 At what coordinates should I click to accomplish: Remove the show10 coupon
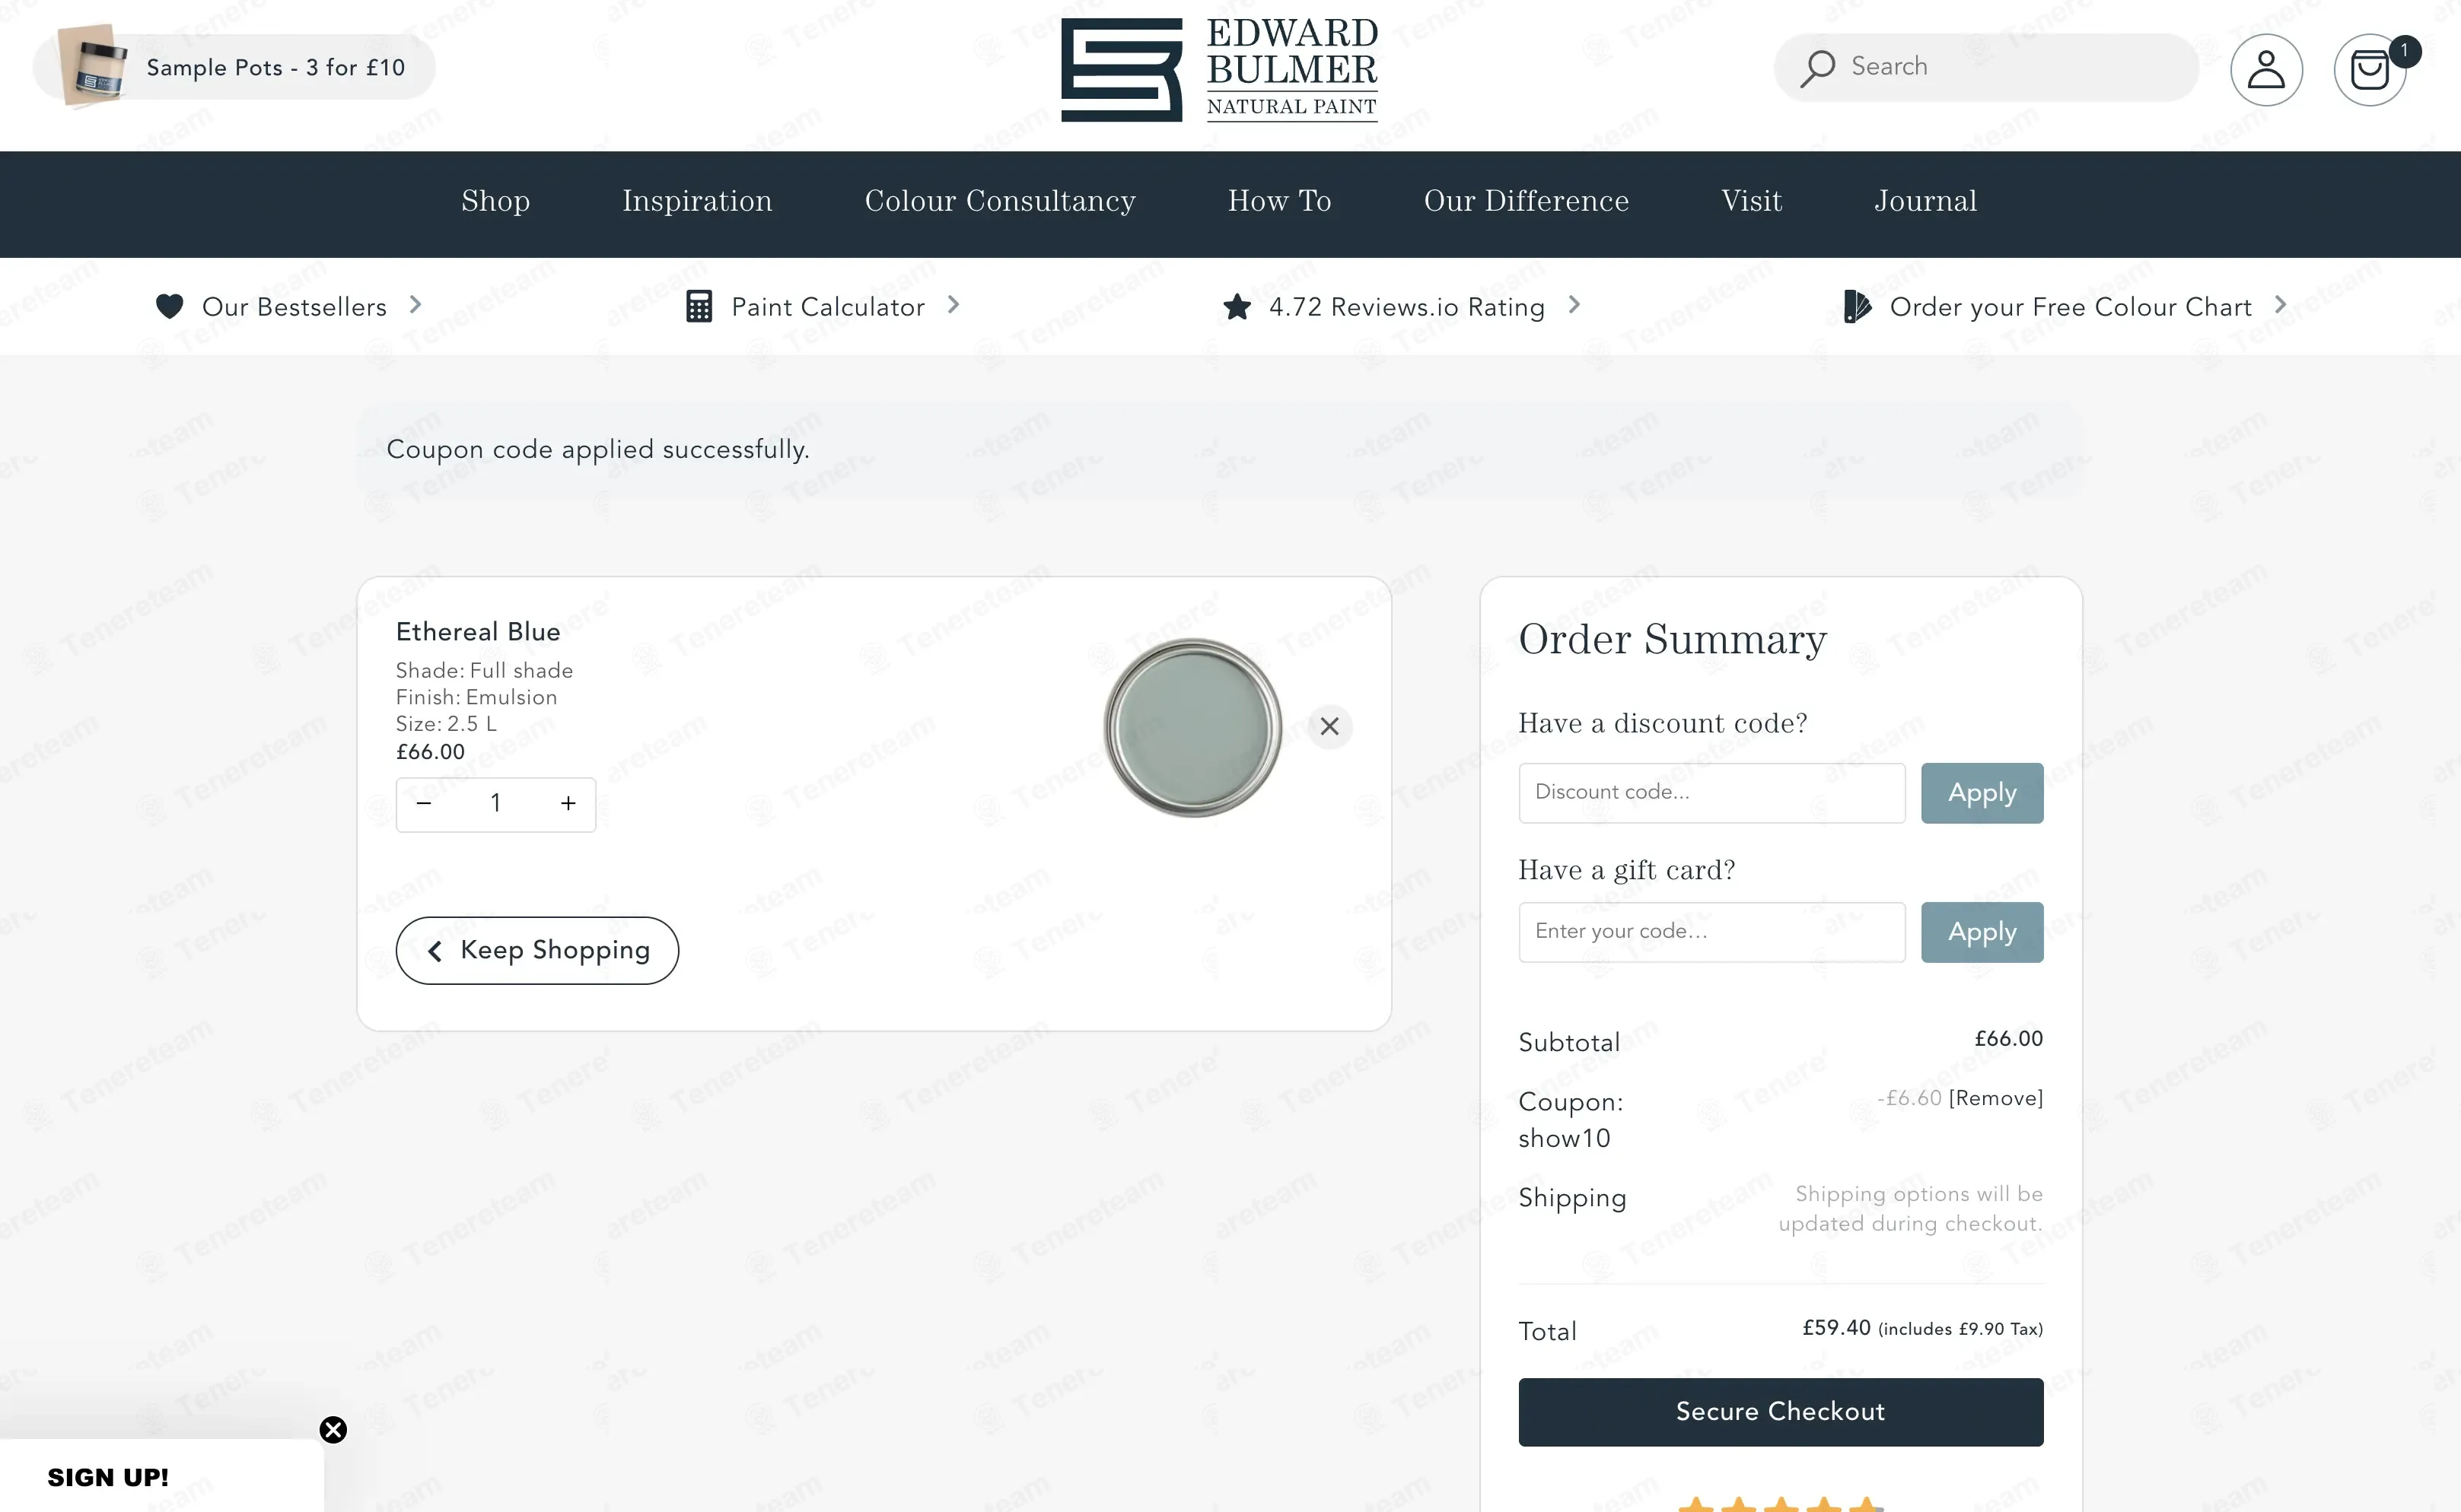tap(1996, 1098)
